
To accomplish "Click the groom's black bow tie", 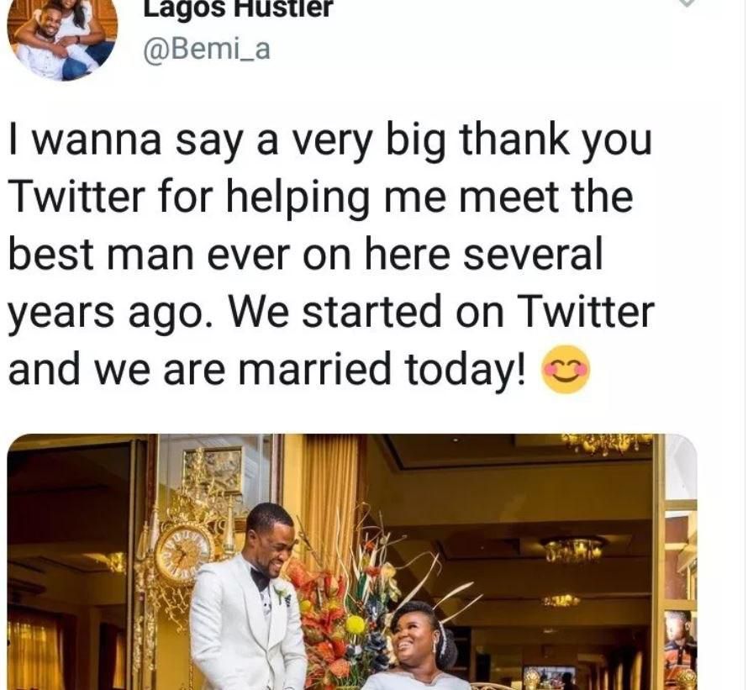I will coord(260,580).
